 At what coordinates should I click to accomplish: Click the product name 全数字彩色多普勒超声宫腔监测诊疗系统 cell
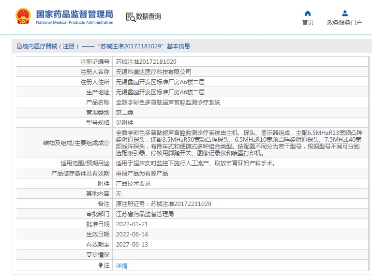[x=168, y=102]
